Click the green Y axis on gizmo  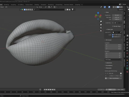[x=96, y=15]
